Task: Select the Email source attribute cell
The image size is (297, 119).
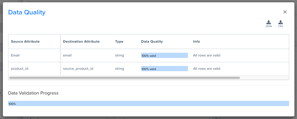Action: (x=34, y=55)
